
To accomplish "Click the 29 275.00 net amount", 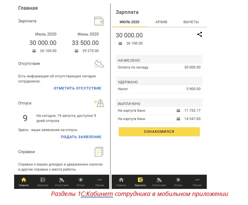I will (x=91, y=51).
